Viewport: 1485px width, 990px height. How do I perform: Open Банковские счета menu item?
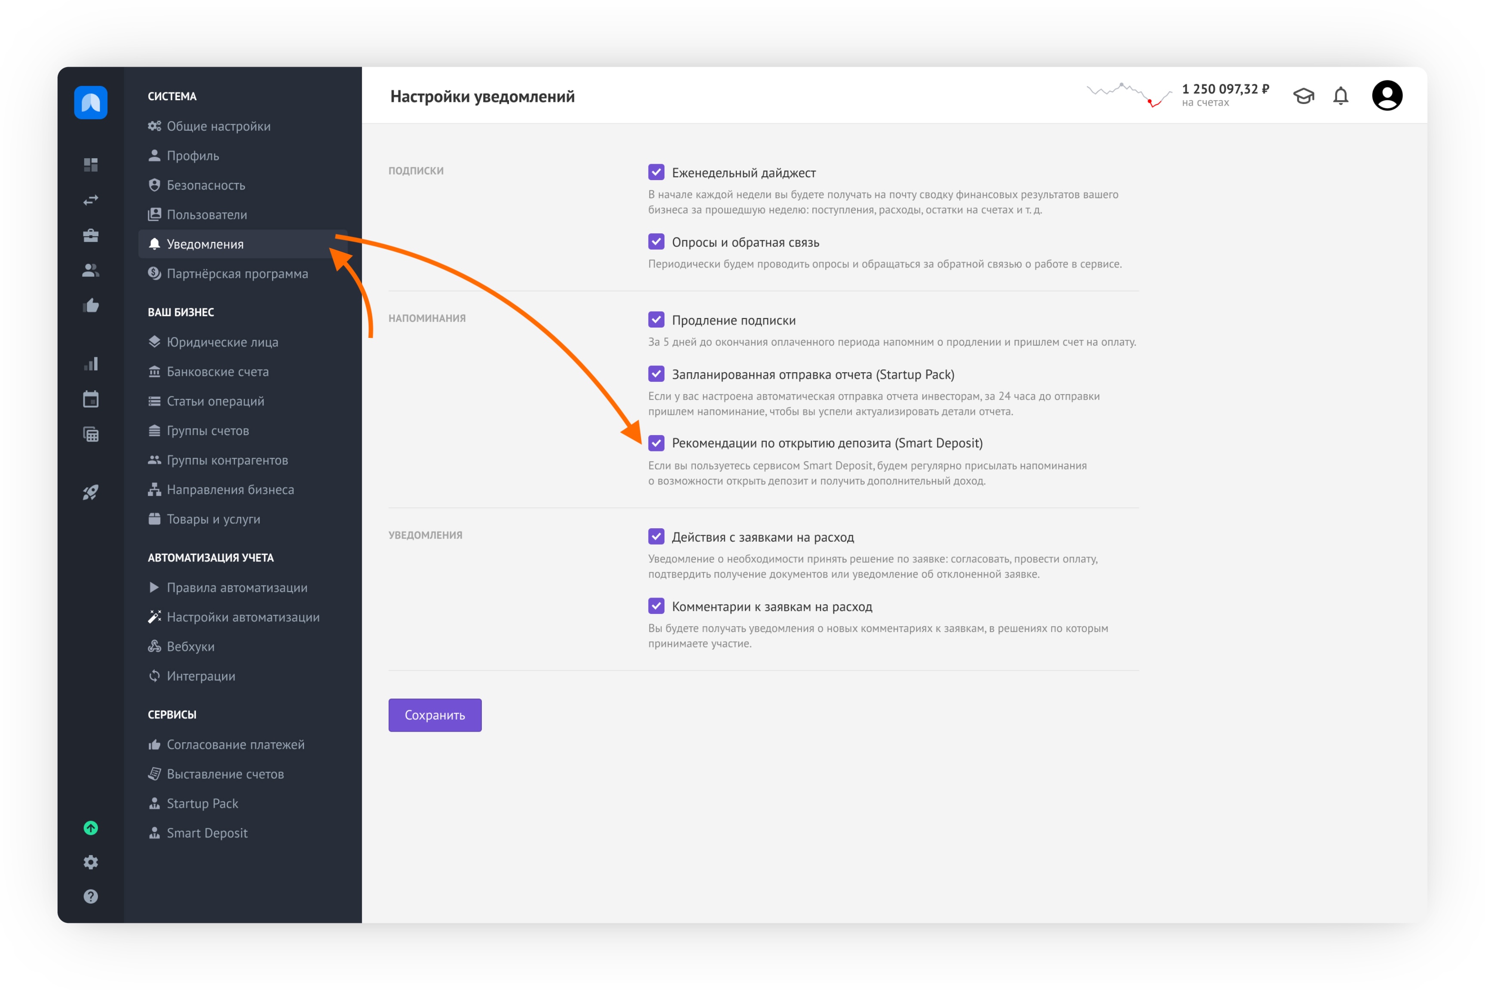(243, 372)
